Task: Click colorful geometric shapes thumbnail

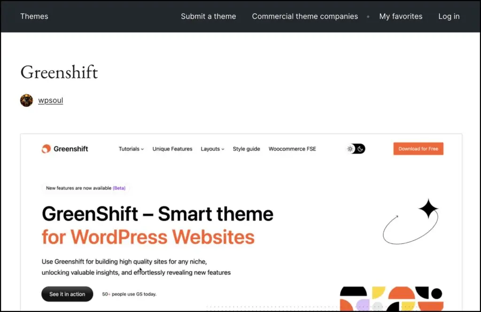Action: pos(392,298)
